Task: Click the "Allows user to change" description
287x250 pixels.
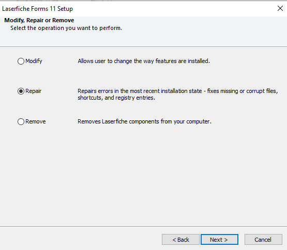Action: click(144, 61)
